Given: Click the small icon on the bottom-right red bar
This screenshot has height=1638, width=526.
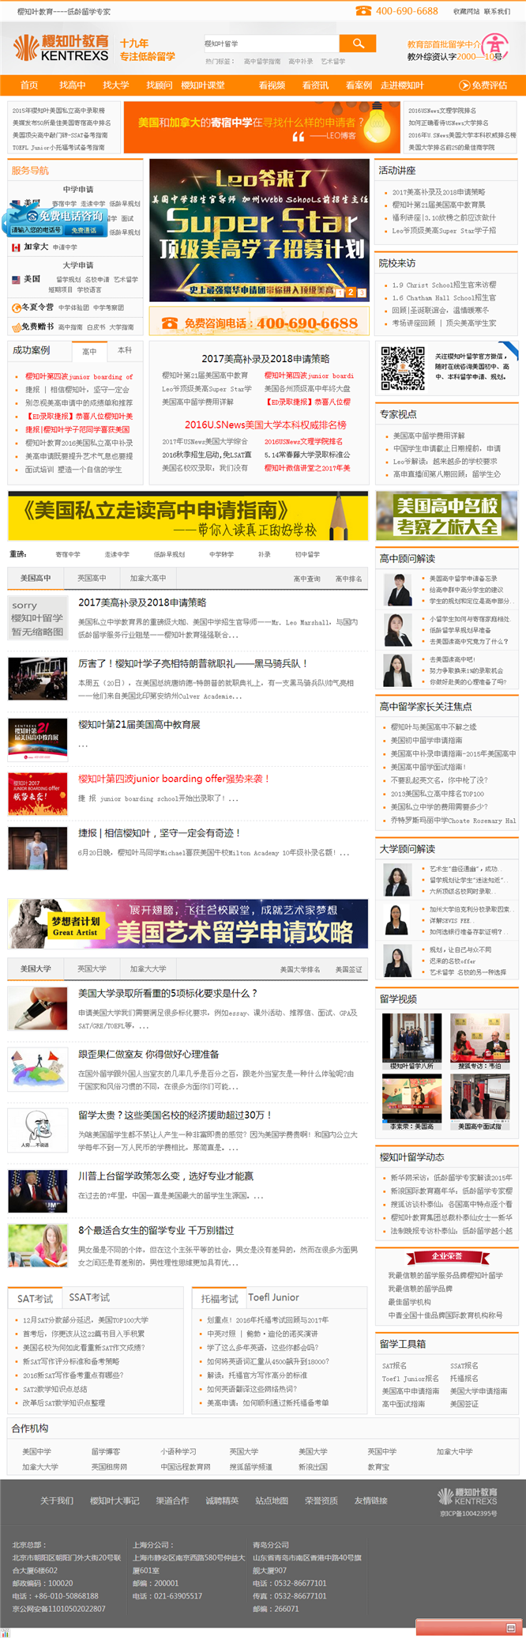Looking at the screenshot, I should pos(510,1629).
